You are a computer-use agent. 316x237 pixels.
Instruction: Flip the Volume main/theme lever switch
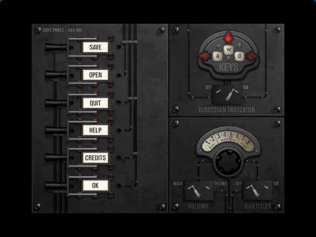point(198,190)
